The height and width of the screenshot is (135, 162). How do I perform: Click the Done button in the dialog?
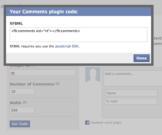(141, 58)
